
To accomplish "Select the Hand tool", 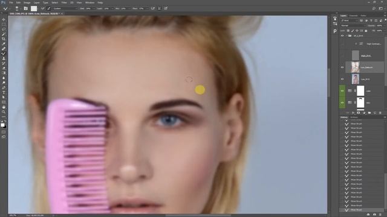I will (x=4, y=107).
